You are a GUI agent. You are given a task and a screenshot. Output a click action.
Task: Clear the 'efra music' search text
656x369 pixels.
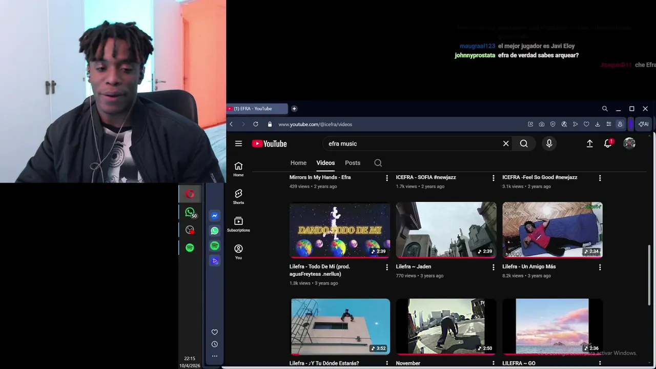coord(506,143)
